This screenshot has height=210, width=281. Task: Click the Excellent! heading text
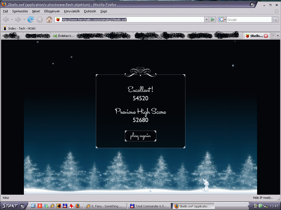141,89
